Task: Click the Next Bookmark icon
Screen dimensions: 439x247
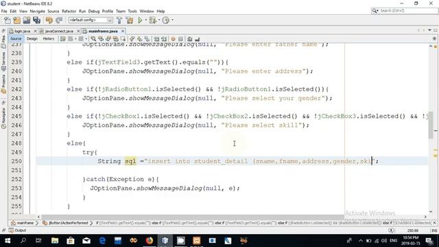Action: (x=139, y=39)
